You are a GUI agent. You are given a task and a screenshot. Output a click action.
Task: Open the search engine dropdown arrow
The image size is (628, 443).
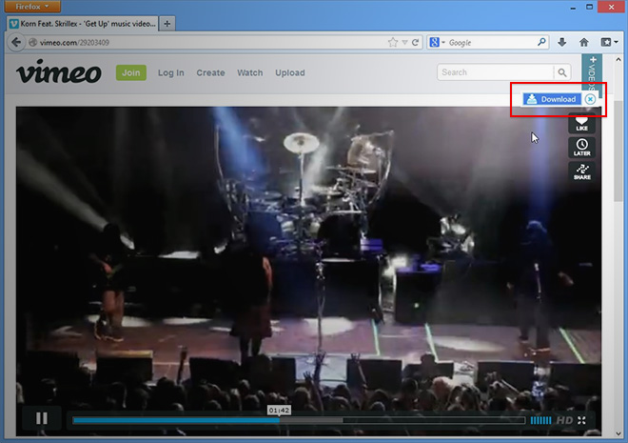pyautogui.click(x=443, y=42)
